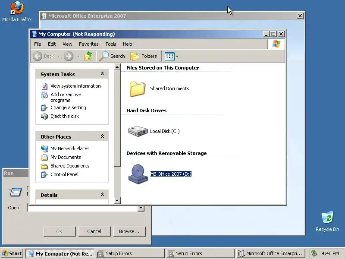This screenshot has width=345, height=259.
Task: Switch to first Setup Errors taskbar button
Action: tap(130, 253)
